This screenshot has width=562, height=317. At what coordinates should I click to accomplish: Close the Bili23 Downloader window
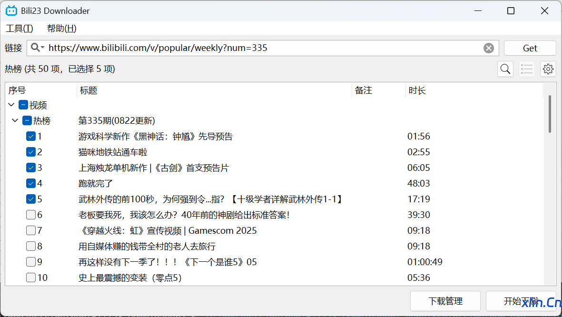[x=544, y=11]
